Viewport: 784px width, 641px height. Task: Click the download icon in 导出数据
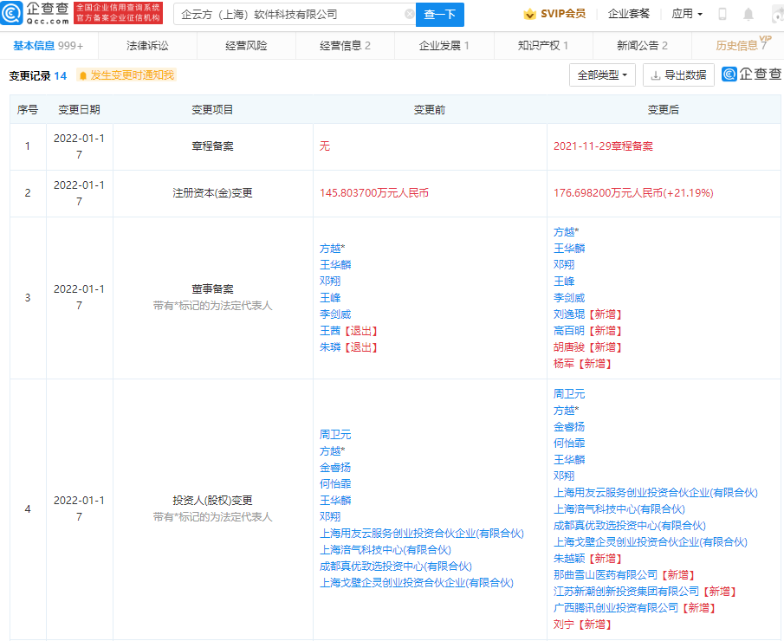pyautogui.click(x=656, y=75)
